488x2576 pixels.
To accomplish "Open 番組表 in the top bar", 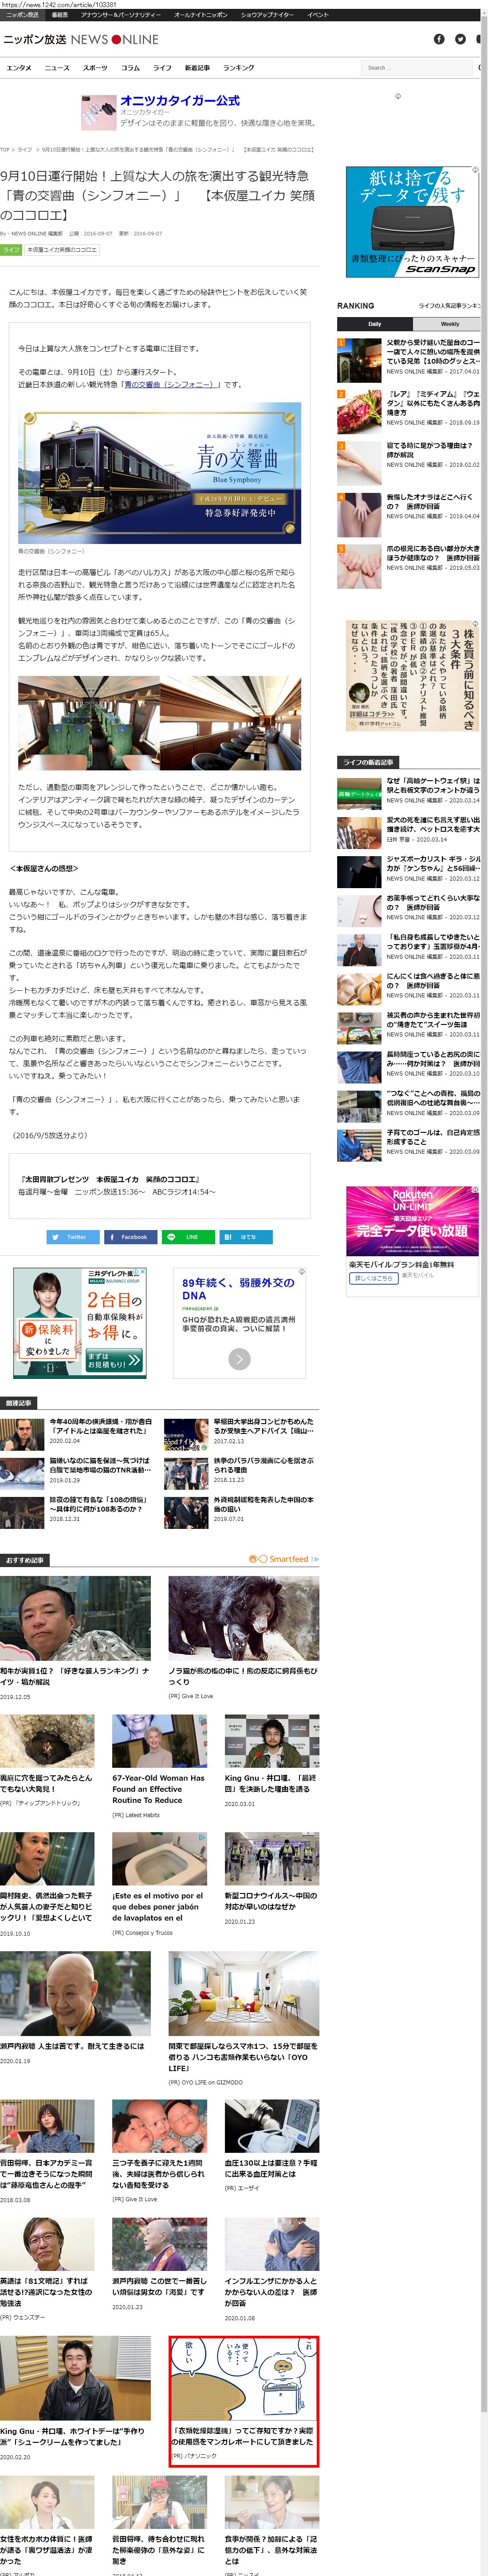I will 60,15.
